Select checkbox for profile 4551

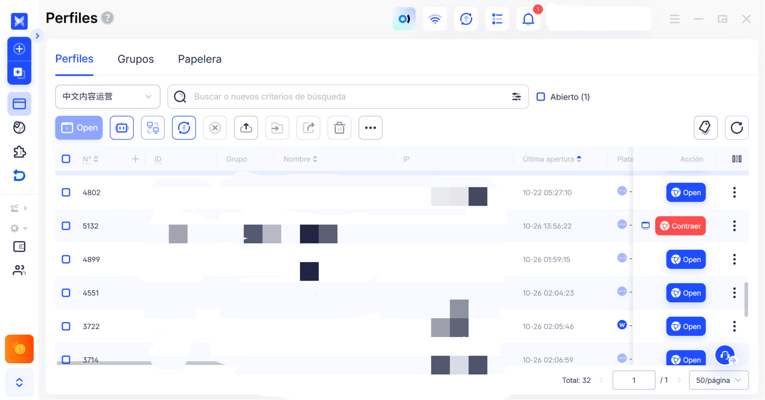pyautogui.click(x=66, y=293)
